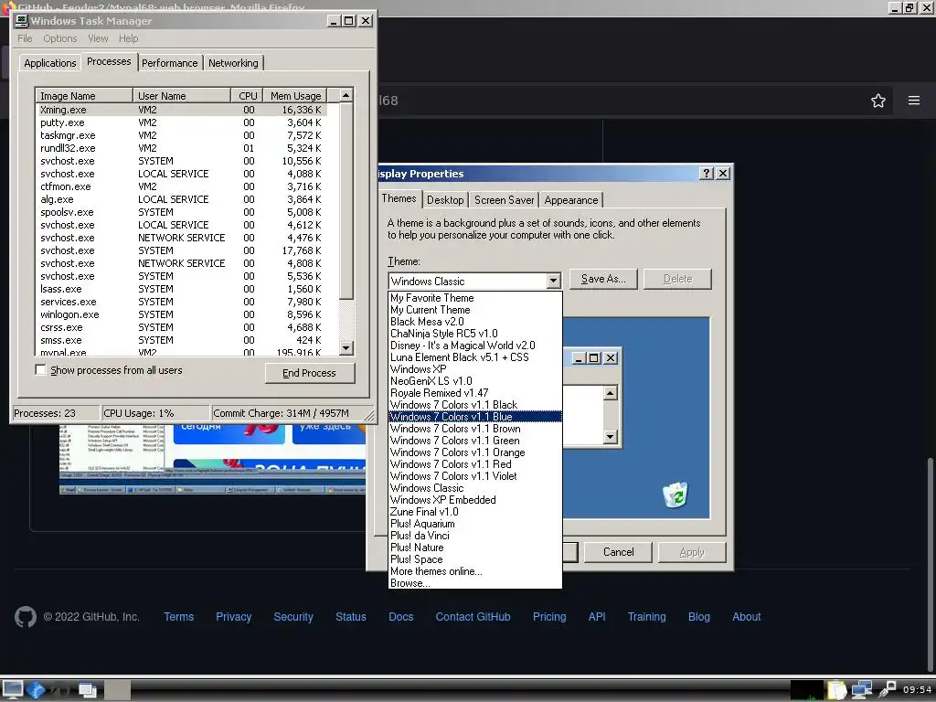Switch to the Networking tab
The width and height of the screenshot is (936, 702).
point(233,63)
